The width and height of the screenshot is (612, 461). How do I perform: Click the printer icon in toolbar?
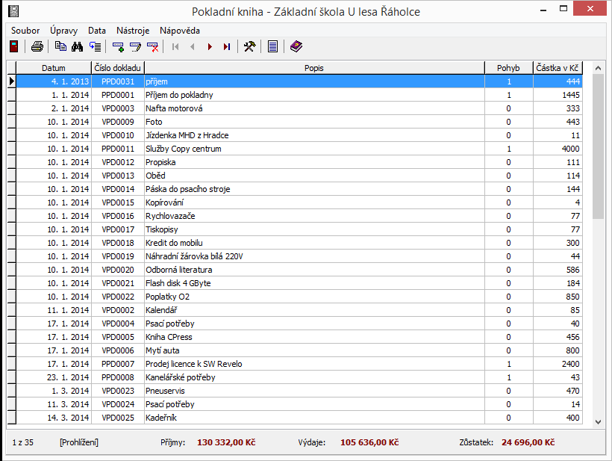tap(37, 47)
